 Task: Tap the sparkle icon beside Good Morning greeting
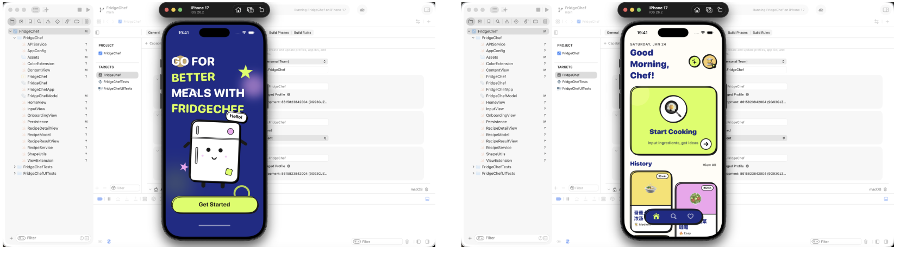click(694, 61)
